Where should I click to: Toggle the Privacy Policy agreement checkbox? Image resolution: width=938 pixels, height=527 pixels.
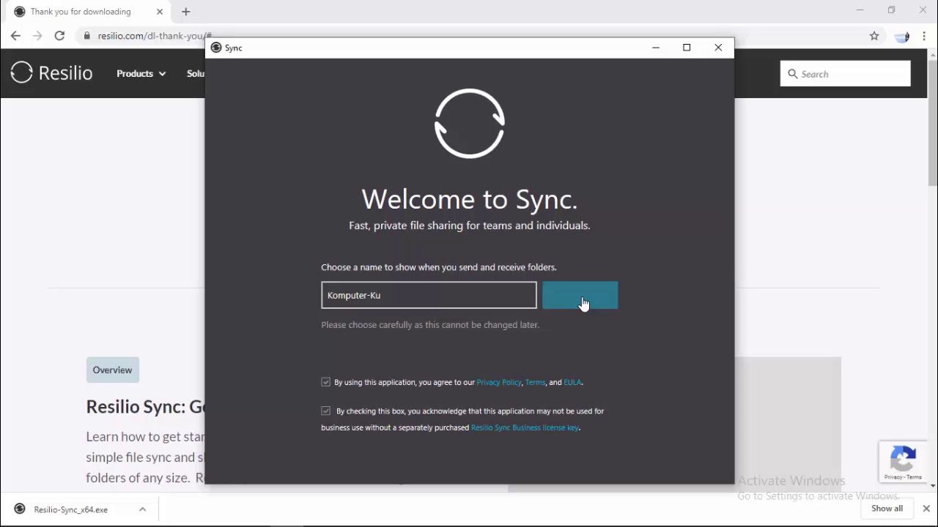pos(325,382)
